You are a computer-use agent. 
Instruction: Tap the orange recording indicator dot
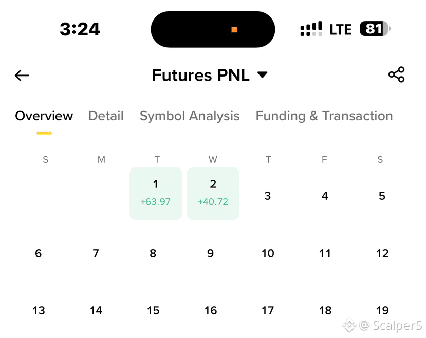point(234,30)
